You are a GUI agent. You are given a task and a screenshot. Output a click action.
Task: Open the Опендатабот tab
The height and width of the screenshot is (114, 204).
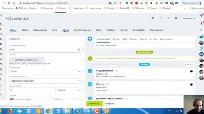(139, 30)
